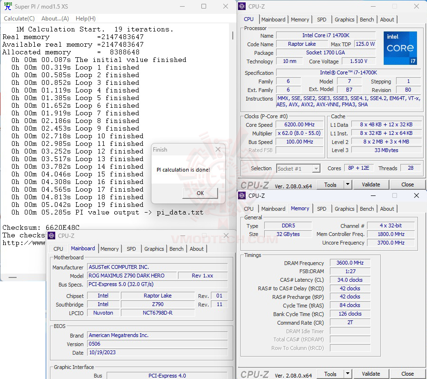Click the Super PI window icon
This screenshot has height=379, width=427.
[7, 6]
